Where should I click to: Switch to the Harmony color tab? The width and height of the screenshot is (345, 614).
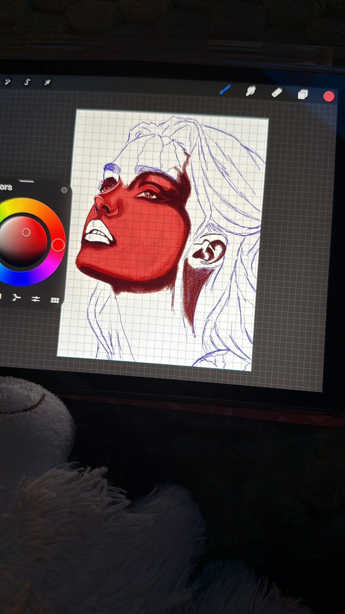(x=16, y=297)
